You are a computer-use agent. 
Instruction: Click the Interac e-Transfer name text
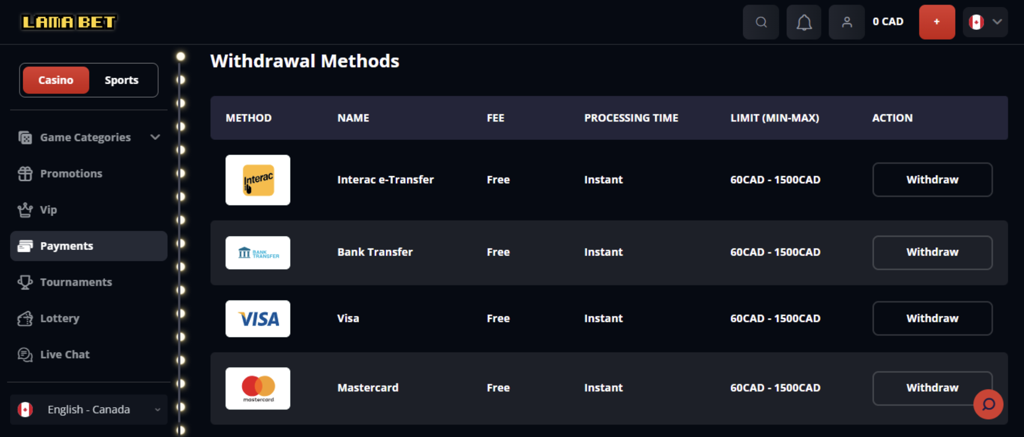[x=385, y=179]
